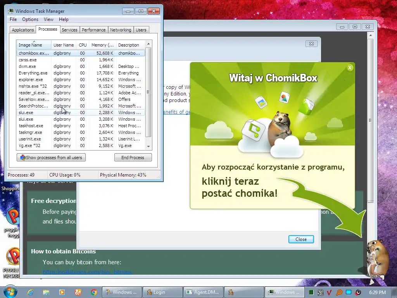The image size is (397, 298).
Task: Click process list scrollbar thumb
Action: [x=148, y=92]
